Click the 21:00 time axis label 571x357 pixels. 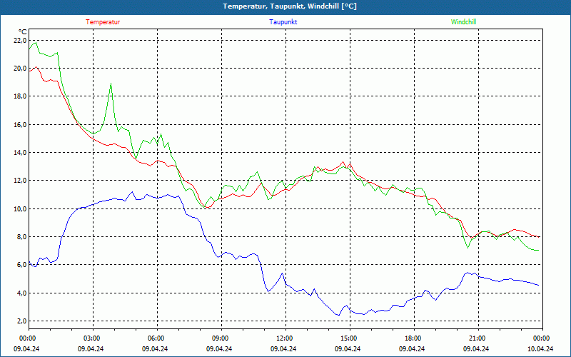pos(477,338)
